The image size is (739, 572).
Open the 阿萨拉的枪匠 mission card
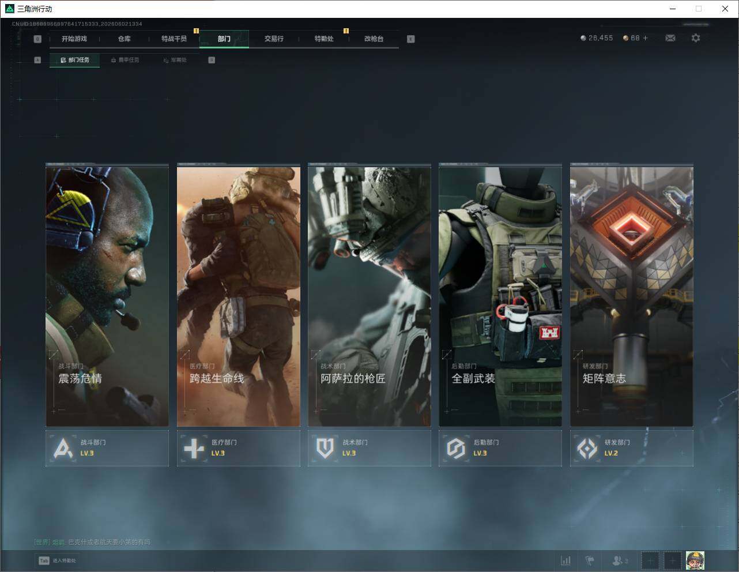point(369,296)
